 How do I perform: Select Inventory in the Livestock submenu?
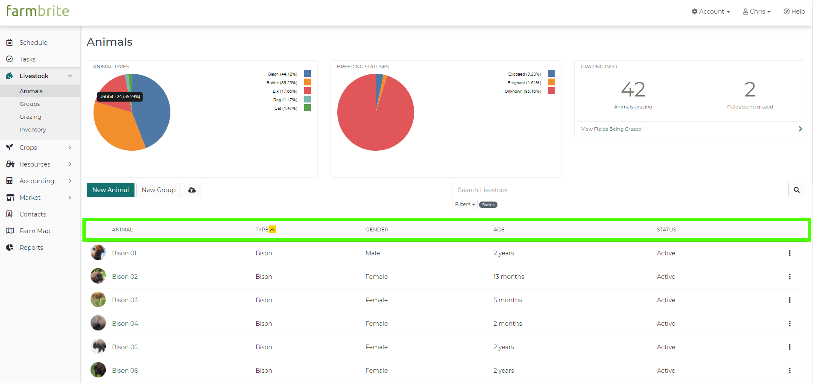point(33,129)
